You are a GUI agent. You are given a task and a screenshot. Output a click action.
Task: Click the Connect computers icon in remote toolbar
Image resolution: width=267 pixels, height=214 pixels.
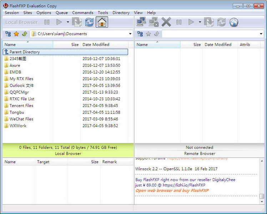point(141,22)
